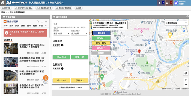Click the newtype logo

pyautogui.click(x=17, y=3)
